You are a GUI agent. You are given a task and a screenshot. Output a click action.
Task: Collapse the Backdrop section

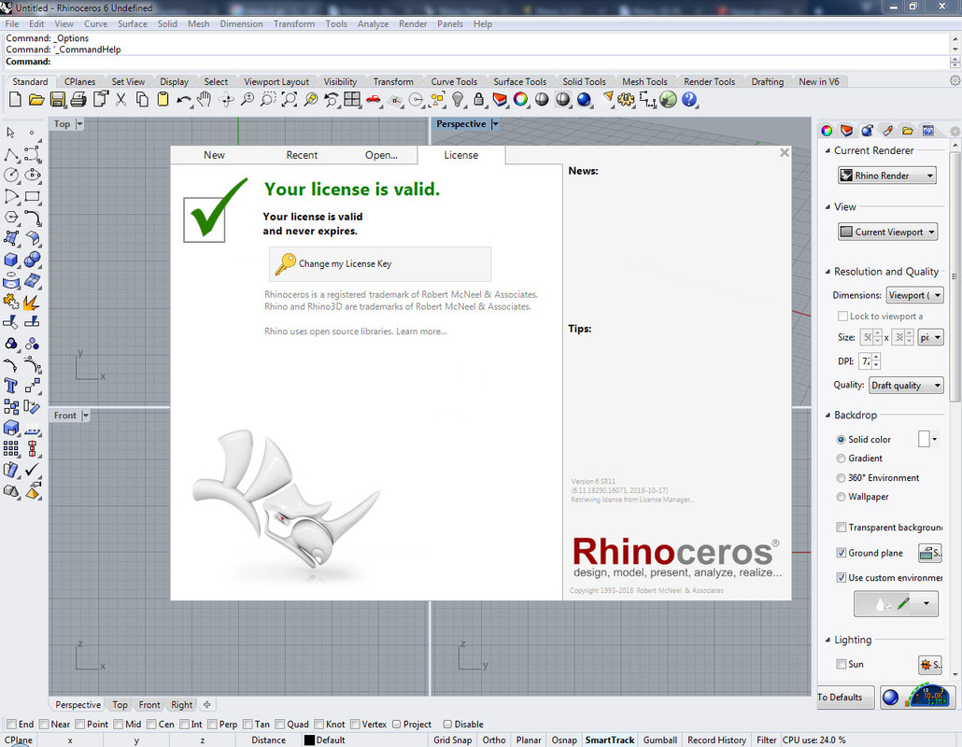[x=828, y=416]
